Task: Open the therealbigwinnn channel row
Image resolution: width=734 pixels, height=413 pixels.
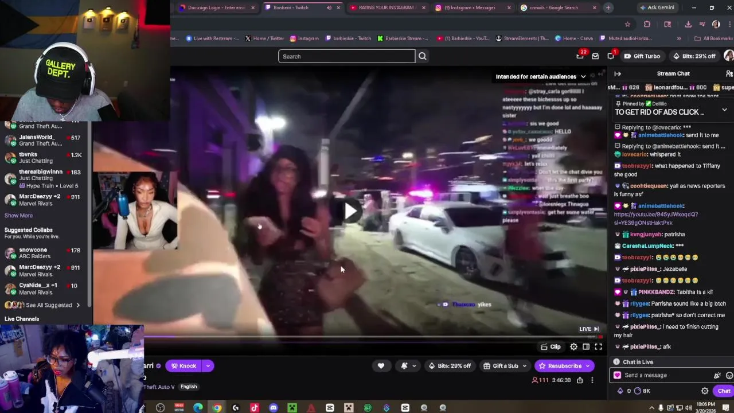Action: click(45, 178)
